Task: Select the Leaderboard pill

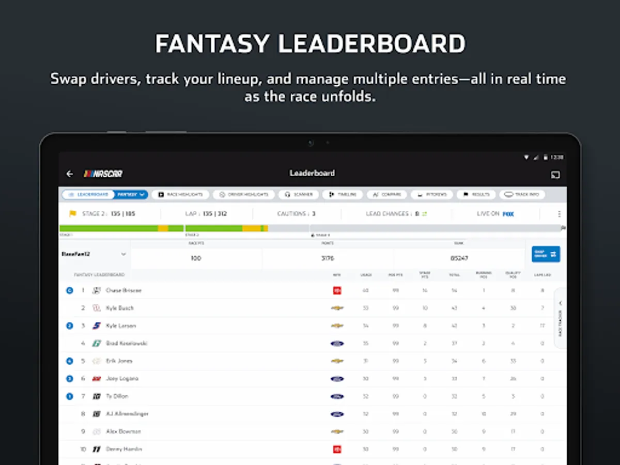Action: pos(87,195)
